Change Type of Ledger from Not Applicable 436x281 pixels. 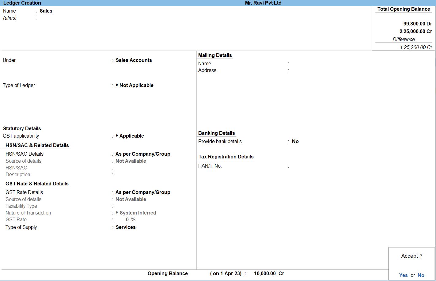coord(136,85)
